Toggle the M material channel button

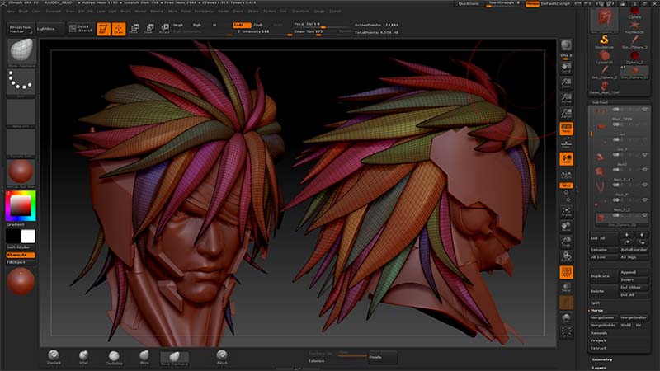tap(214, 25)
